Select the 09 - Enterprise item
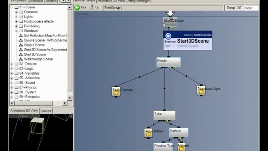Image resolution: width=268 pixels, height=151 pixels. point(30,97)
